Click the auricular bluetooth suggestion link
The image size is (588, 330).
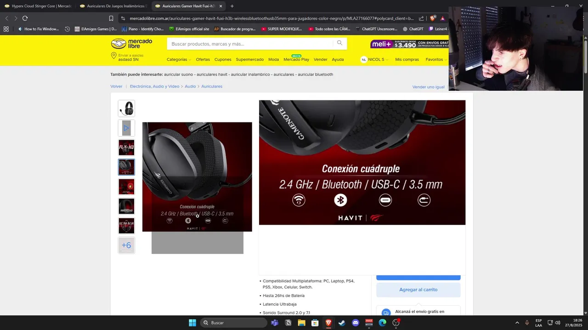coord(315,74)
